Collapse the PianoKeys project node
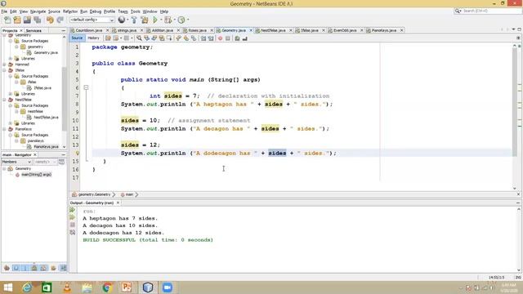Image resolution: width=523 pixels, height=294 pixels. [4, 129]
